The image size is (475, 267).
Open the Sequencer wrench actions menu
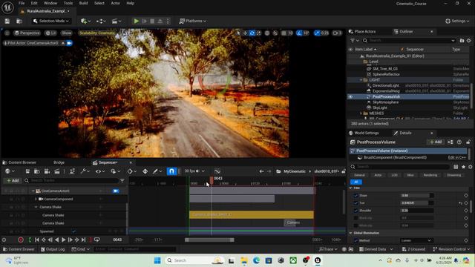[85, 171]
